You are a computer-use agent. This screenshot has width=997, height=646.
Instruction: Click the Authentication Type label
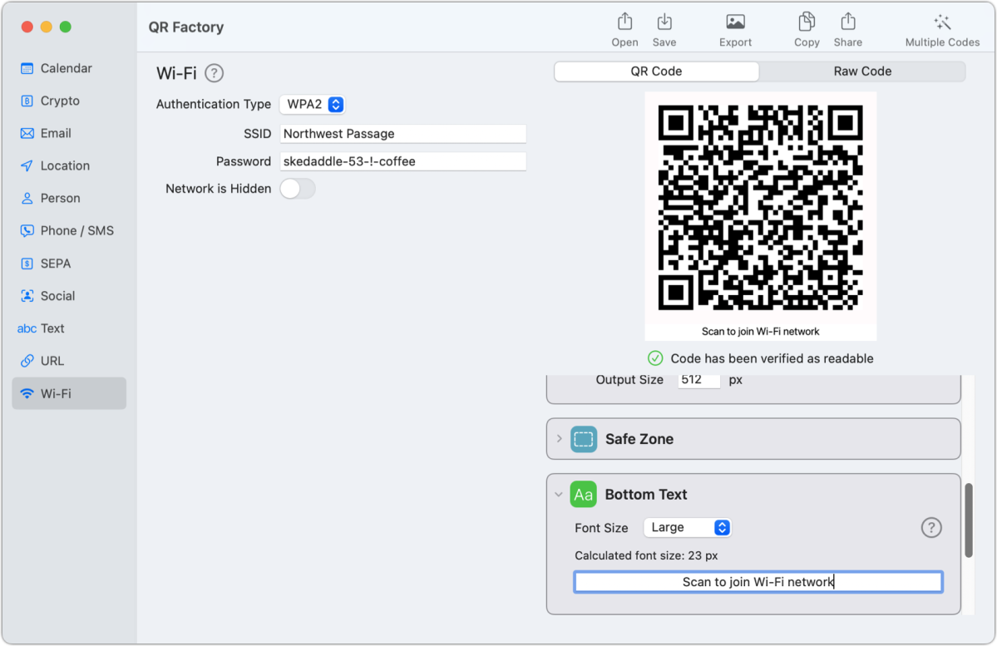coord(214,104)
